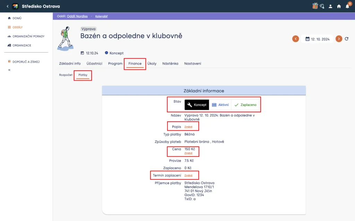The image size is (355, 221).
Task: Click the 12.10.24 date under title
Action: 89,53
